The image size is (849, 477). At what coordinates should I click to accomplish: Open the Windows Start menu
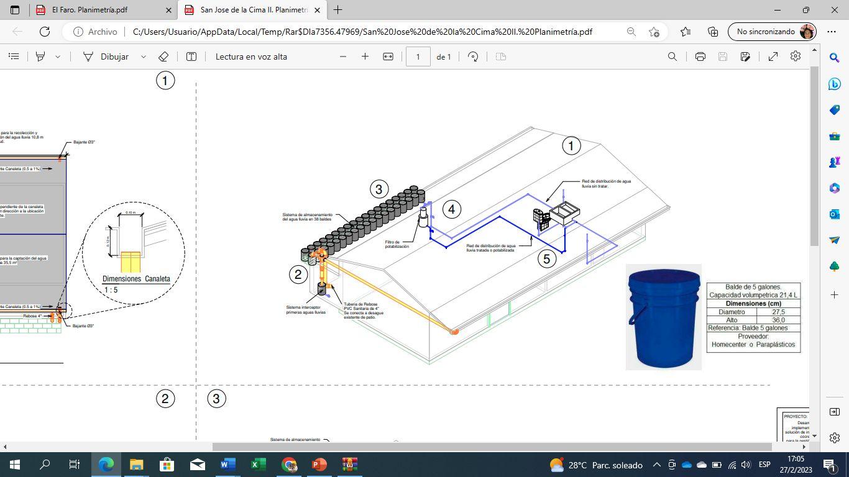click(x=15, y=465)
